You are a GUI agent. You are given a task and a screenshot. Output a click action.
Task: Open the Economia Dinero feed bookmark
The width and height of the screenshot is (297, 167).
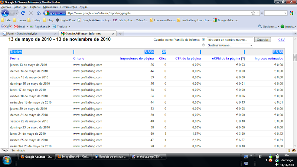pyautogui.click(x=163, y=20)
